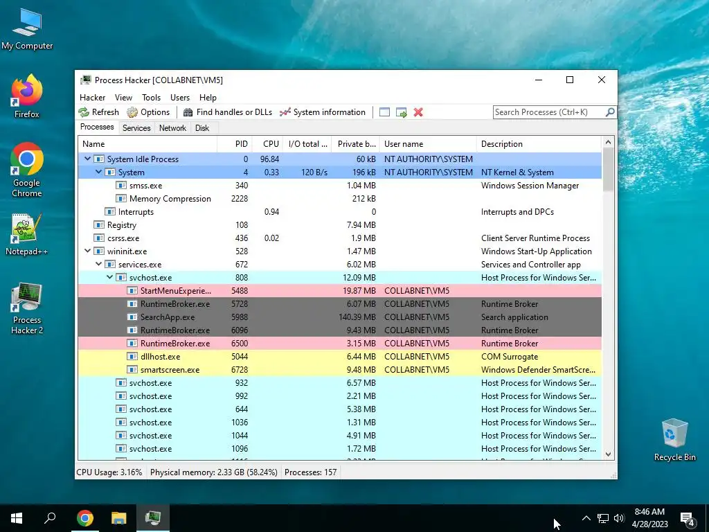Viewport: 709px width, 532px height.
Task: Sort by the PID column header
Action: (x=235, y=144)
